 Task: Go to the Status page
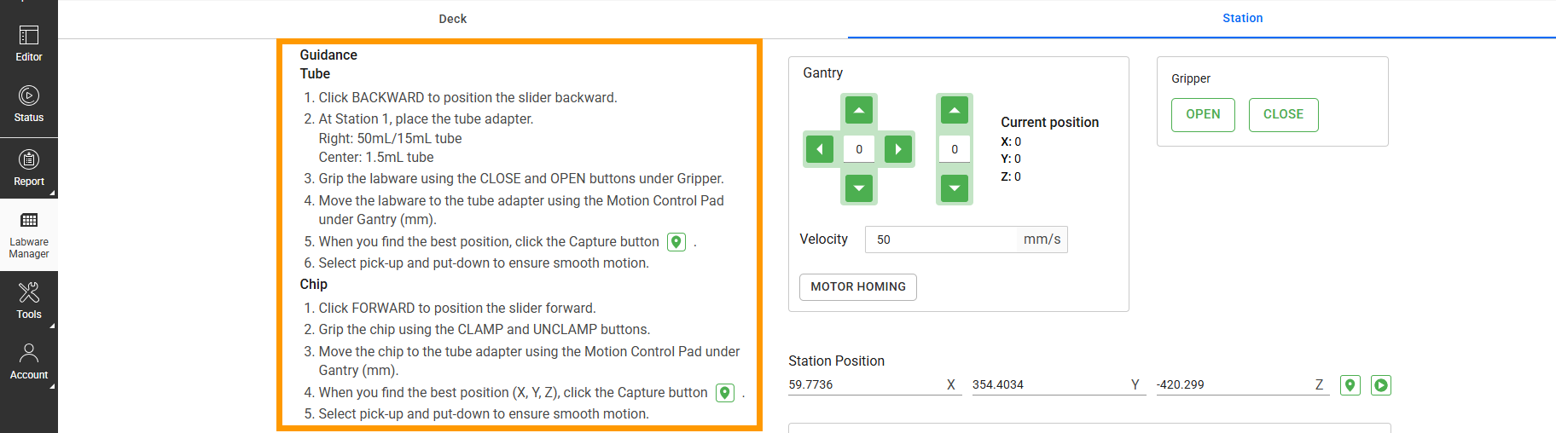[x=29, y=105]
